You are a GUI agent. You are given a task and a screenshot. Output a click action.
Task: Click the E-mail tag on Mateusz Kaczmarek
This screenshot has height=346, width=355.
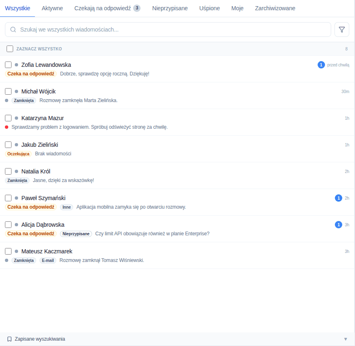click(x=48, y=260)
